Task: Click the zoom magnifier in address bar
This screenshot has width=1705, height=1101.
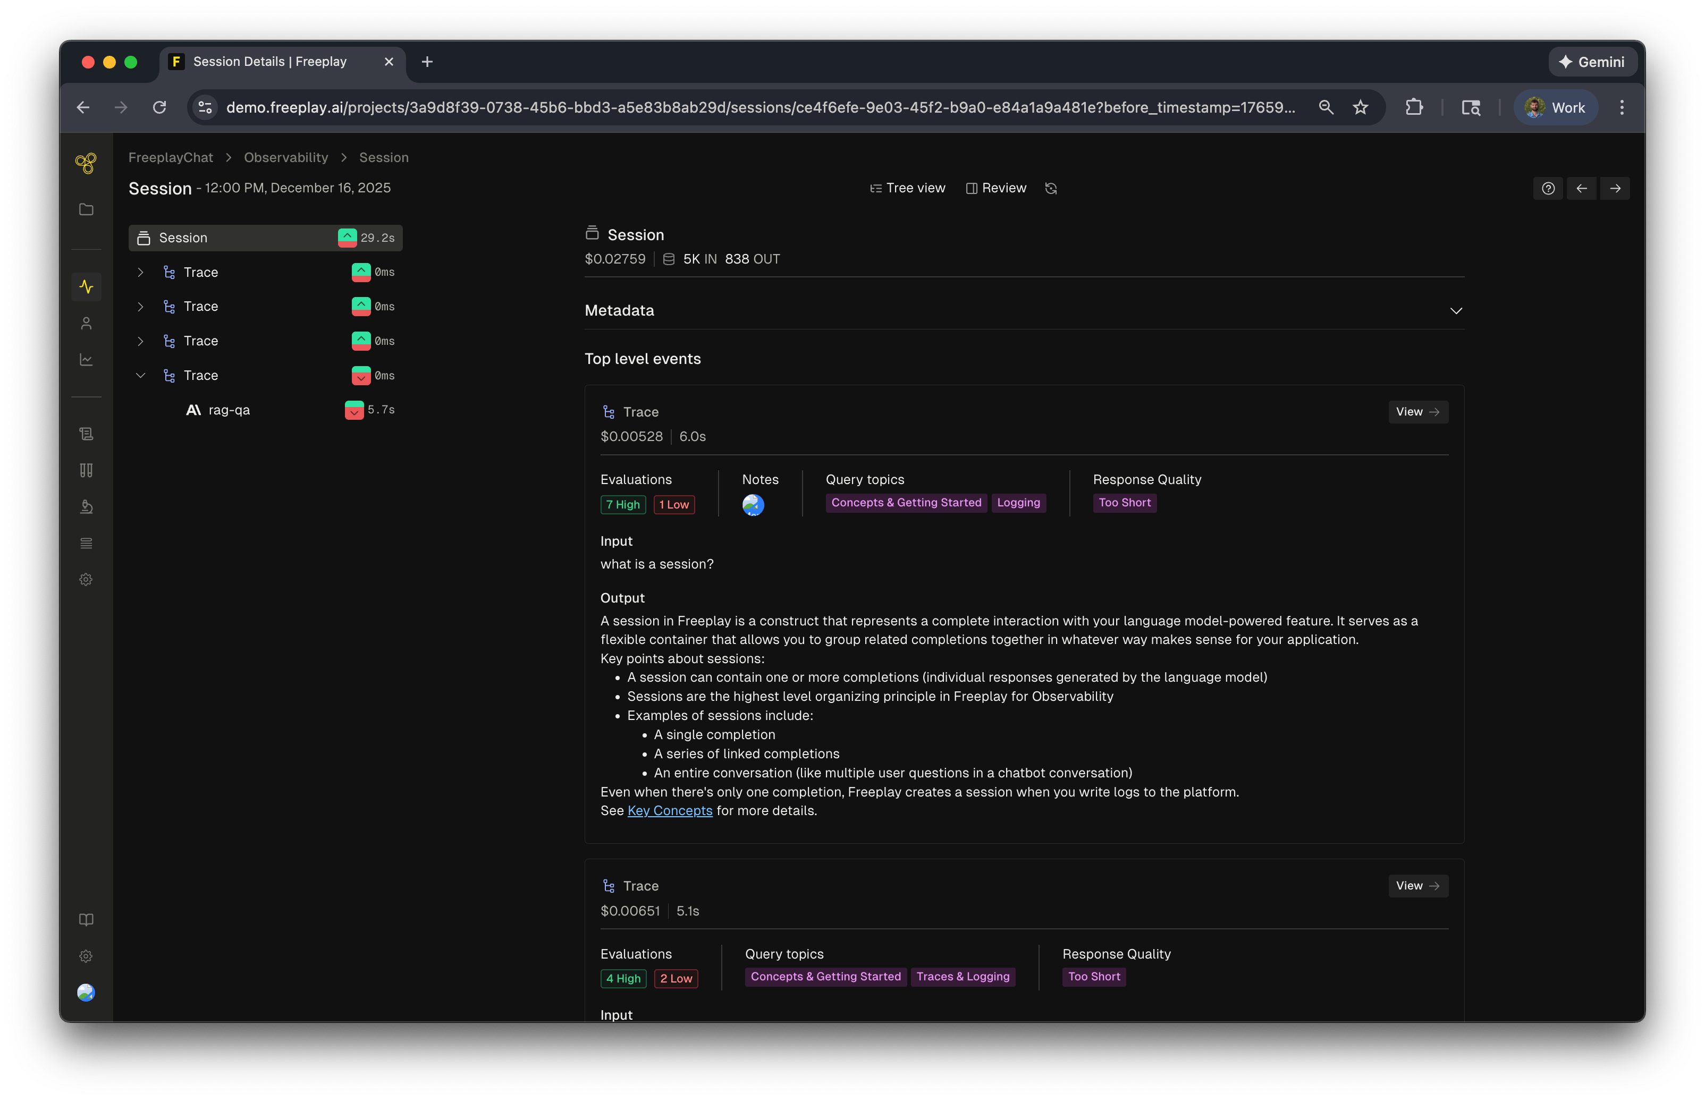Action: coord(1326,107)
